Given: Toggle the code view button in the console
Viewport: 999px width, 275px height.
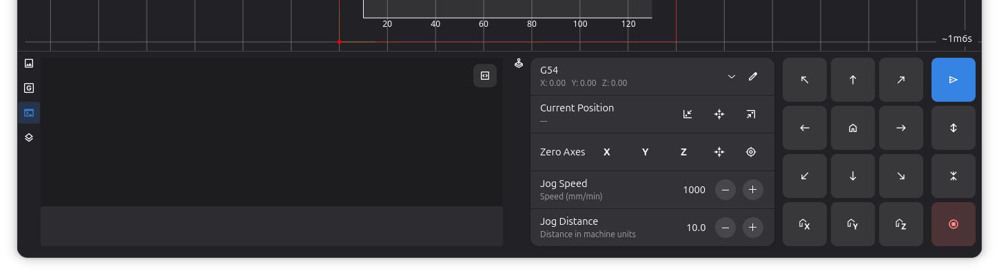Looking at the screenshot, I should (485, 76).
